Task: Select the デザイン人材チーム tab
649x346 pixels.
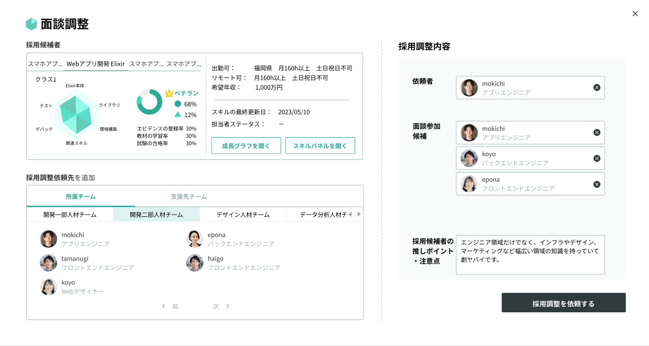Action: coord(243,215)
